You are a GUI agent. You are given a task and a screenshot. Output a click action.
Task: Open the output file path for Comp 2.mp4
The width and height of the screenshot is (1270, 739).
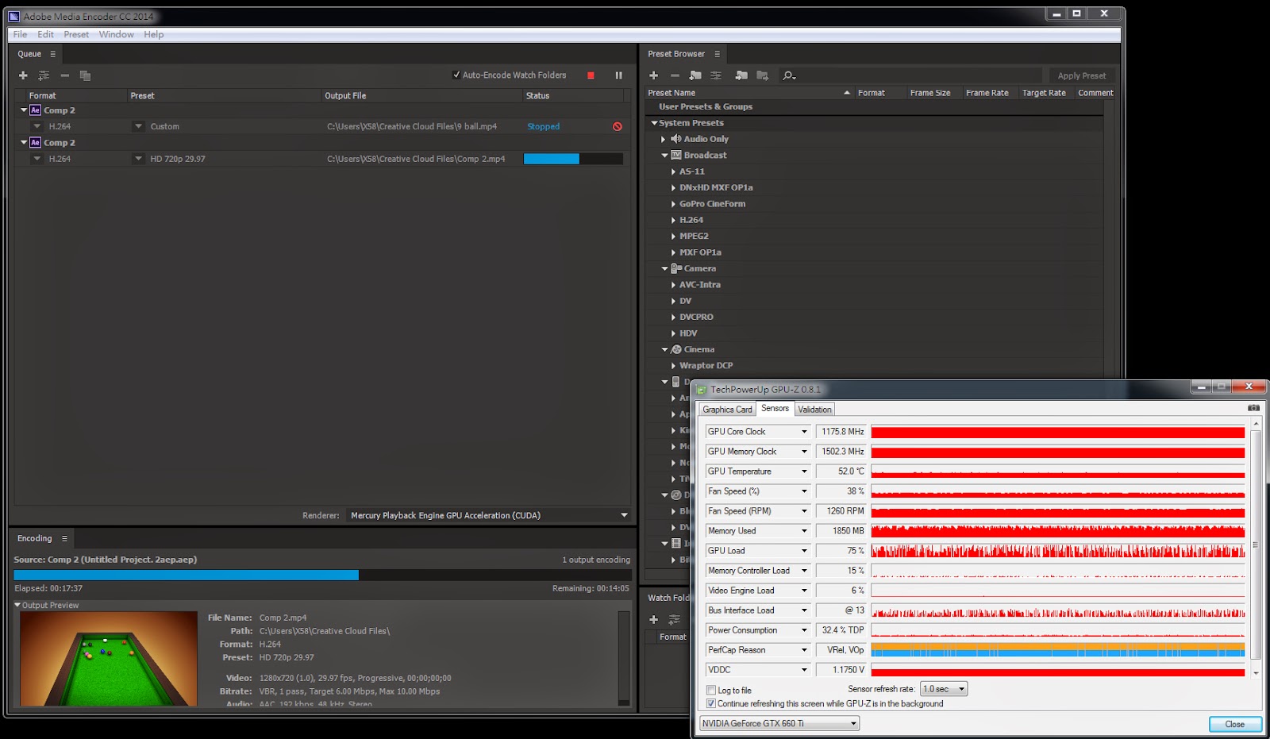point(416,159)
